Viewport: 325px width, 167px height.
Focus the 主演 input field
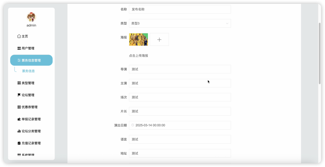click(180, 83)
